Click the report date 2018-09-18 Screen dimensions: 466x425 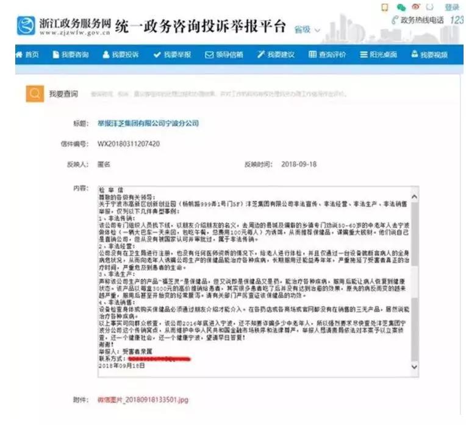pyautogui.click(x=299, y=164)
